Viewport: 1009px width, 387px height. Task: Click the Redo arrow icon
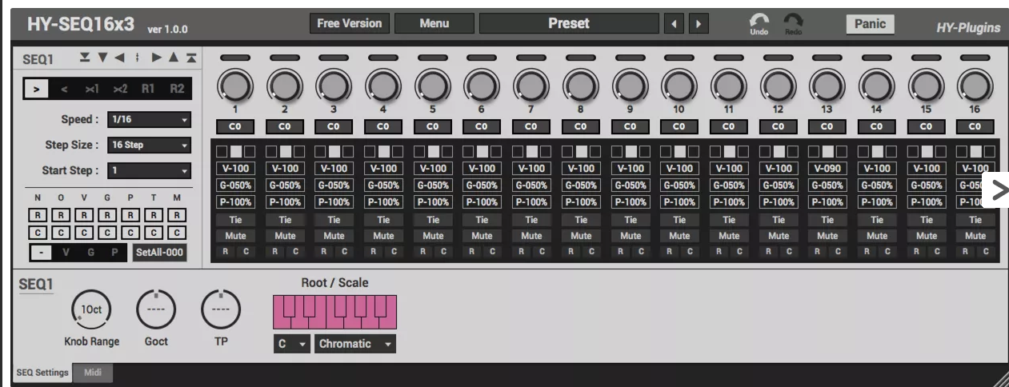[793, 21]
